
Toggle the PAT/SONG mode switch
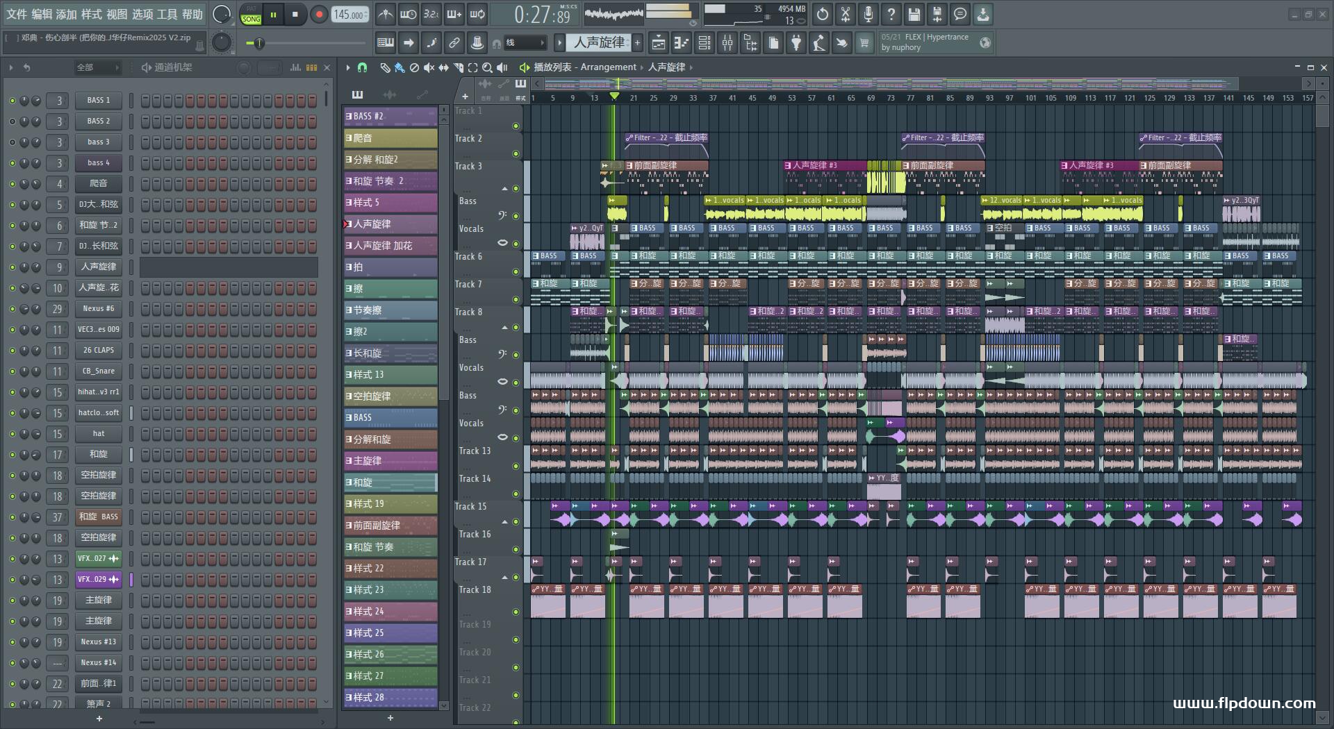pos(251,15)
